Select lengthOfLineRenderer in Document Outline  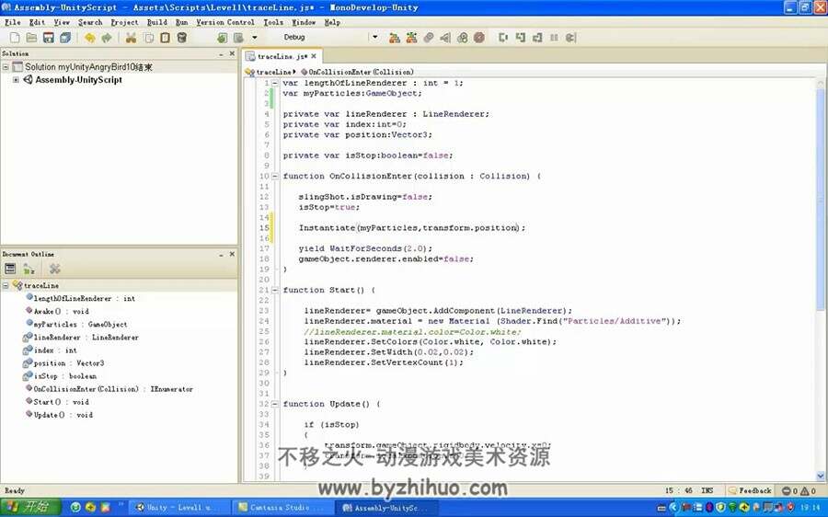click(x=80, y=298)
